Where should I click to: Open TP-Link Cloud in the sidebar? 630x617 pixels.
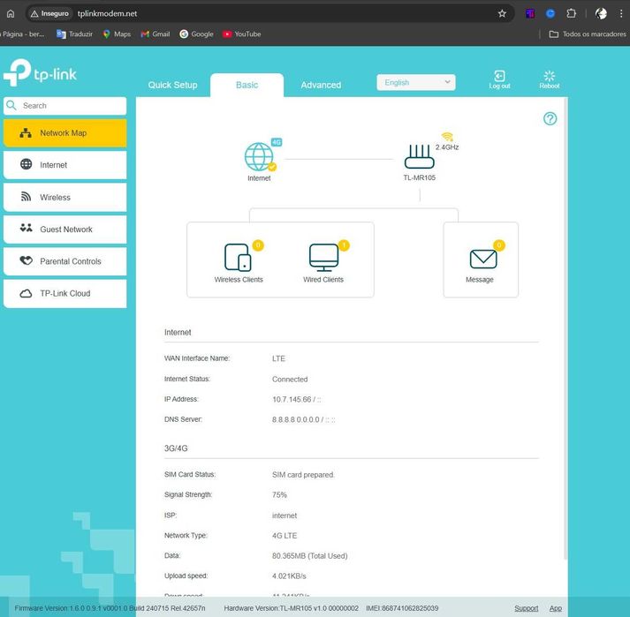[x=65, y=293]
